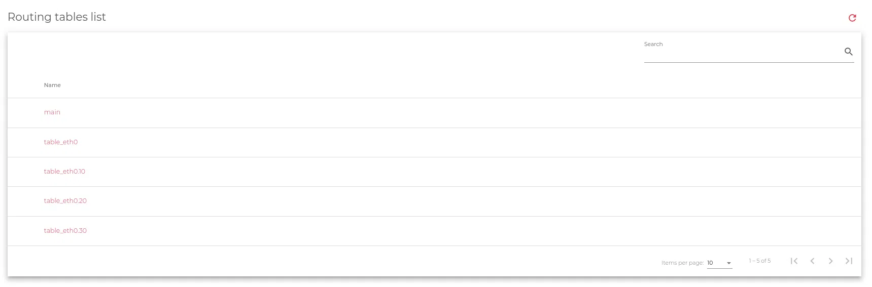Open the table_eth0.10 link

64,172
